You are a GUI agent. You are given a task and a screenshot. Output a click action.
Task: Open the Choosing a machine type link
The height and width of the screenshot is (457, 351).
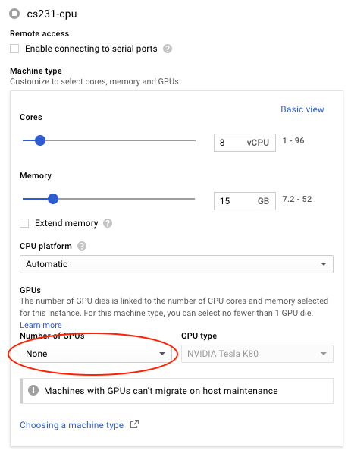[71, 425]
